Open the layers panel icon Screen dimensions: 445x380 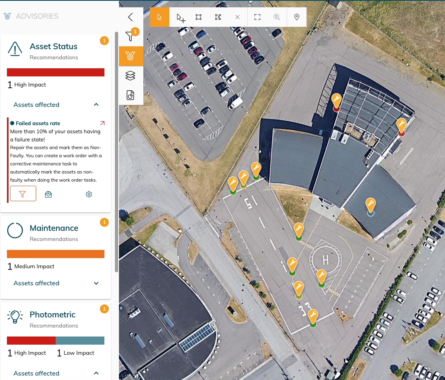tap(130, 76)
